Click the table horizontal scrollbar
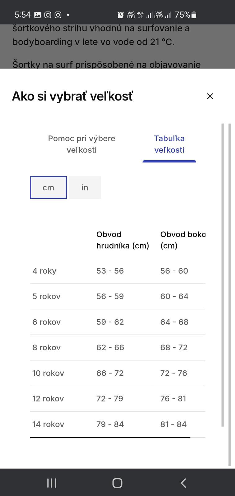This screenshot has height=496, width=235. 110,437
